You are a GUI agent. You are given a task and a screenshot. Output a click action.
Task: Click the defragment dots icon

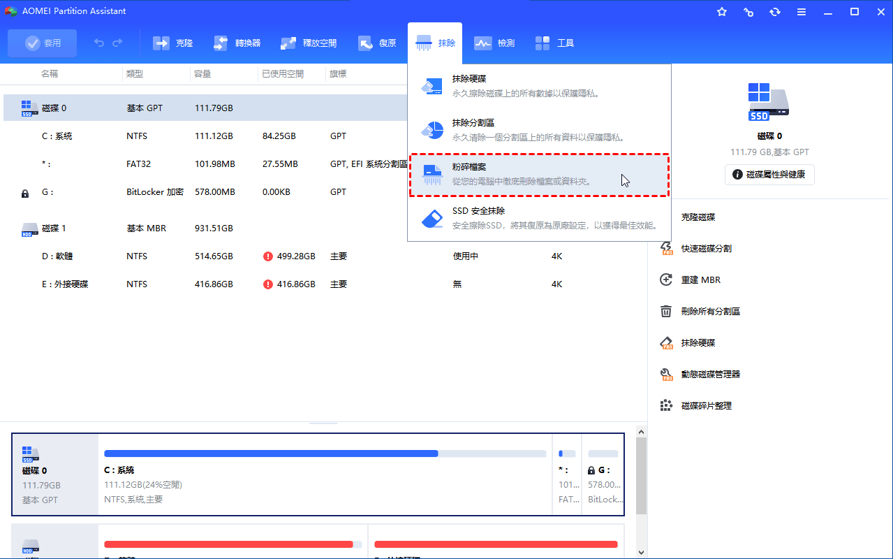click(667, 405)
